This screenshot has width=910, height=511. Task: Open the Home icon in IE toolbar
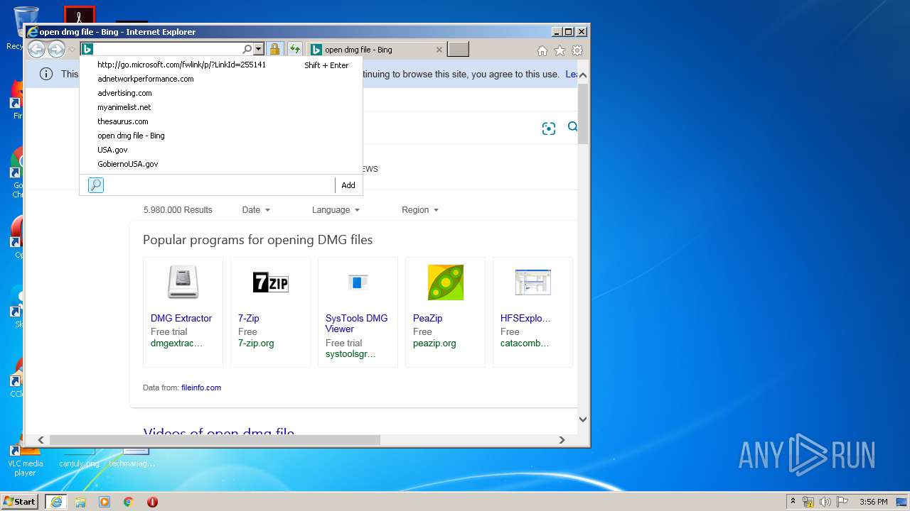click(x=542, y=50)
